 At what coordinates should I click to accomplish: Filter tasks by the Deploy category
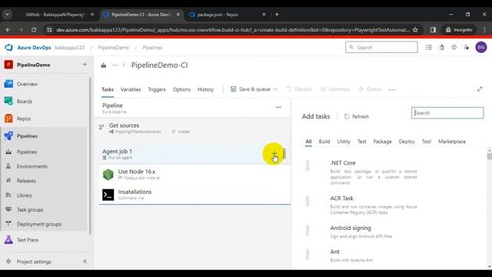407,142
